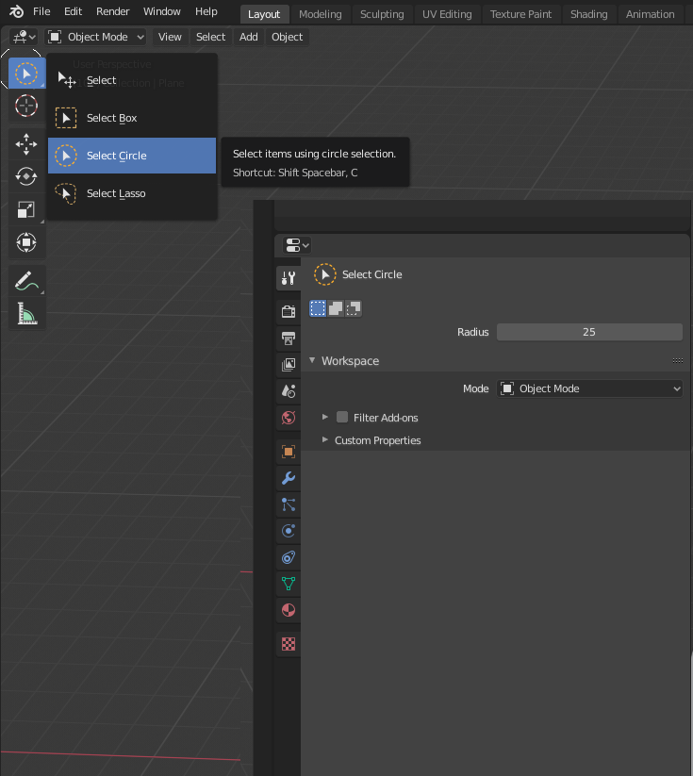Open the Object Constraints properties tab
Screen dimensions: 693x776
(x=289, y=558)
